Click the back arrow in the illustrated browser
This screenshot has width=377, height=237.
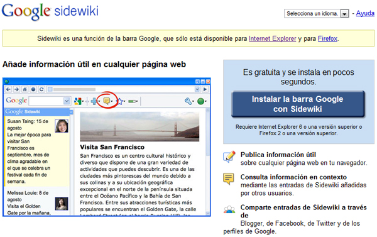tap(8, 89)
